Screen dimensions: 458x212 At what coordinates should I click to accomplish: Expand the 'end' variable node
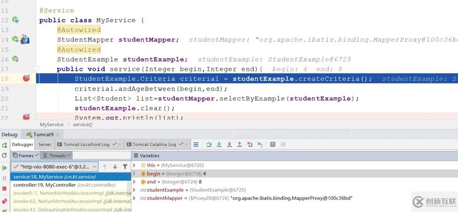[x=134, y=182]
